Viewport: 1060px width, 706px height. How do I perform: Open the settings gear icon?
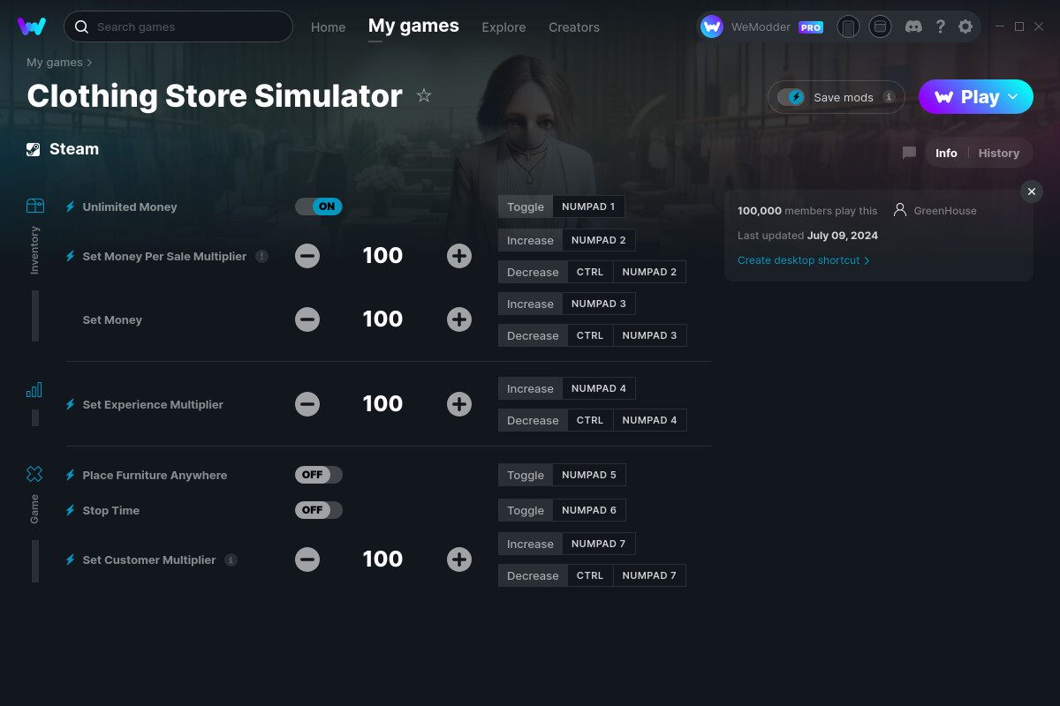tap(965, 26)
